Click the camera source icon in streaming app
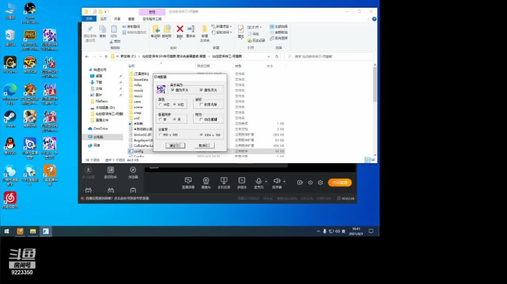This screenshot has height=284, width=507. tap(206, 181)
